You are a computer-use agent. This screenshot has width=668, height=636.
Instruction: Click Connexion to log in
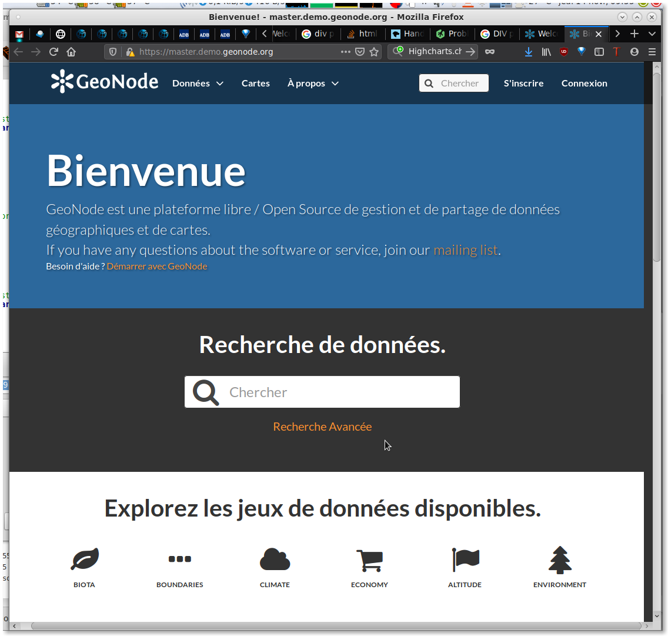click(584, 84)
